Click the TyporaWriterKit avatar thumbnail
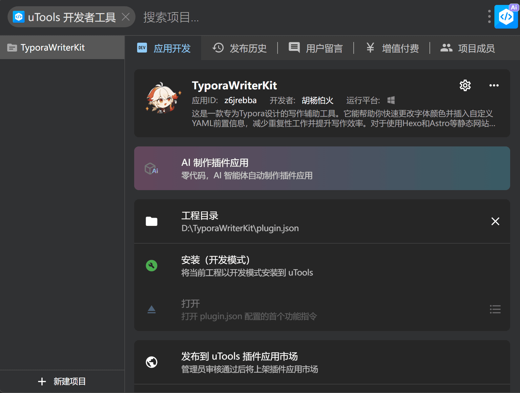This screenshot has height=393, width=520. (163, 98)
